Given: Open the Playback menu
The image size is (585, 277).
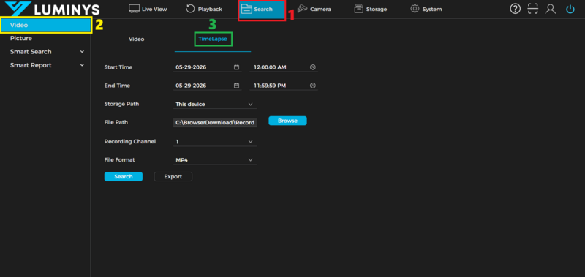Looking at the screenshot, I should pos(204,9).
